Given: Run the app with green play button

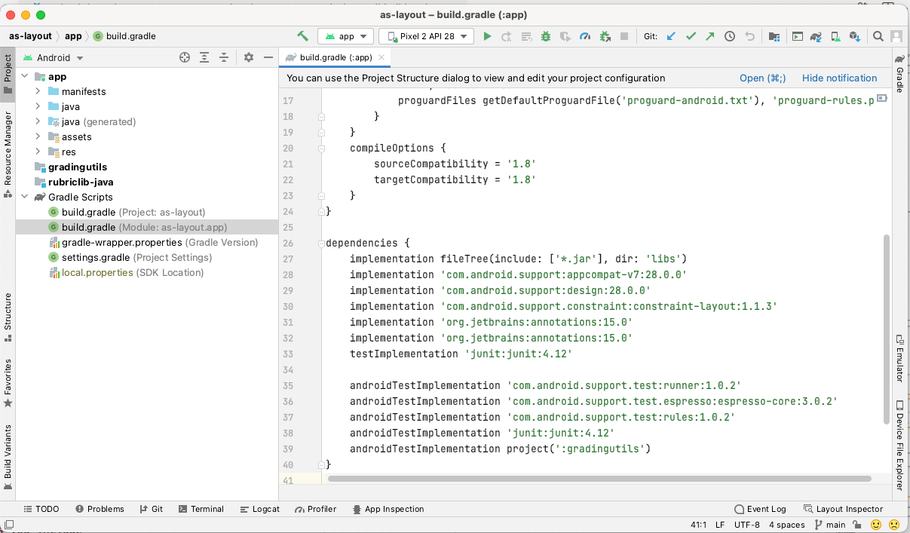Looking at the screenshot, I should click(x=487, y=36).
